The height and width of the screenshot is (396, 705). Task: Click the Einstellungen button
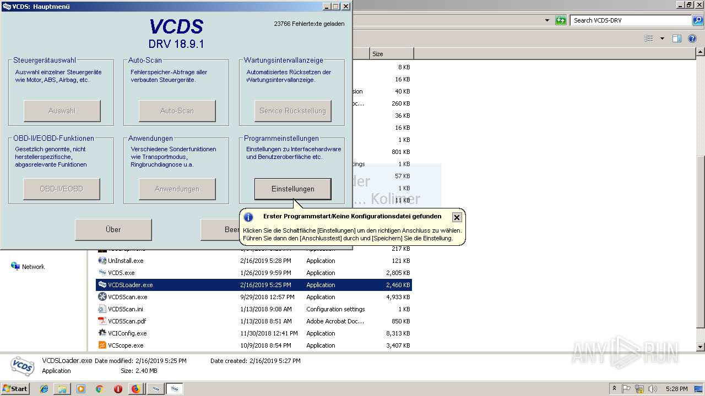292,189
